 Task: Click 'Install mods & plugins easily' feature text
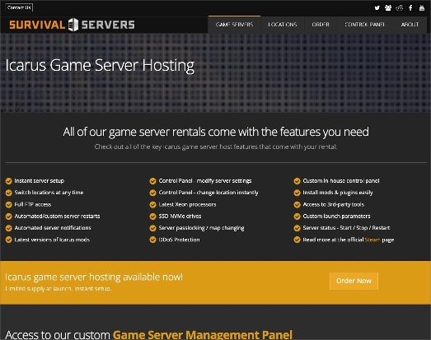pos(338,193)
